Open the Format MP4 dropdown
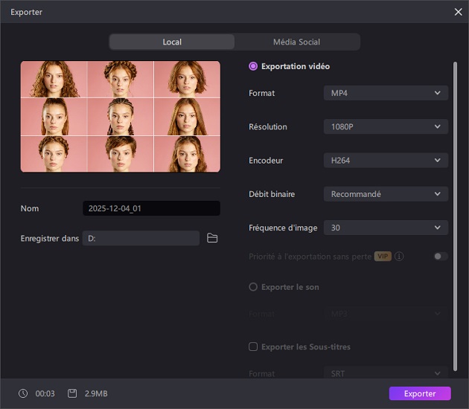The image size is (469, 409). [x=386, y=93]
